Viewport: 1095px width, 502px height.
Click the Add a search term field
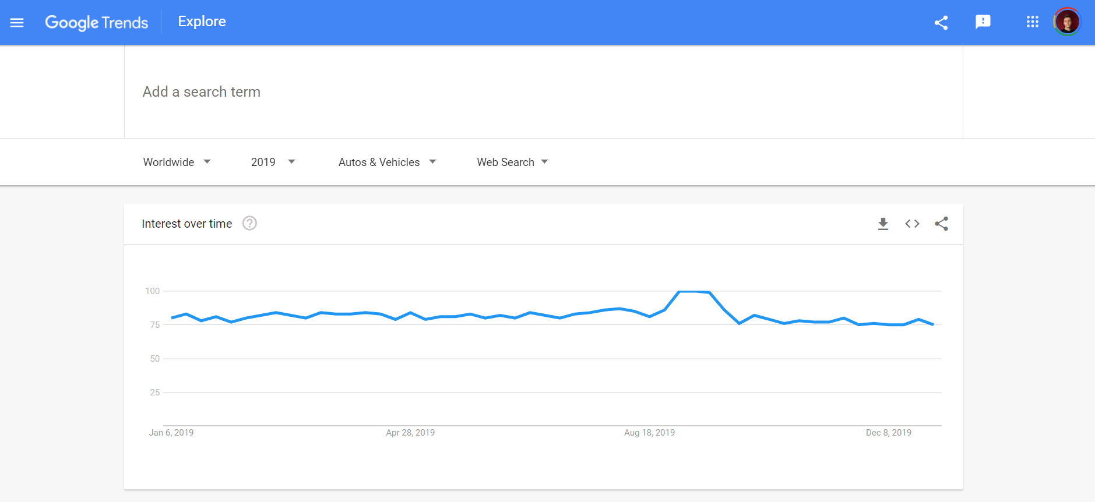(201, 91)
